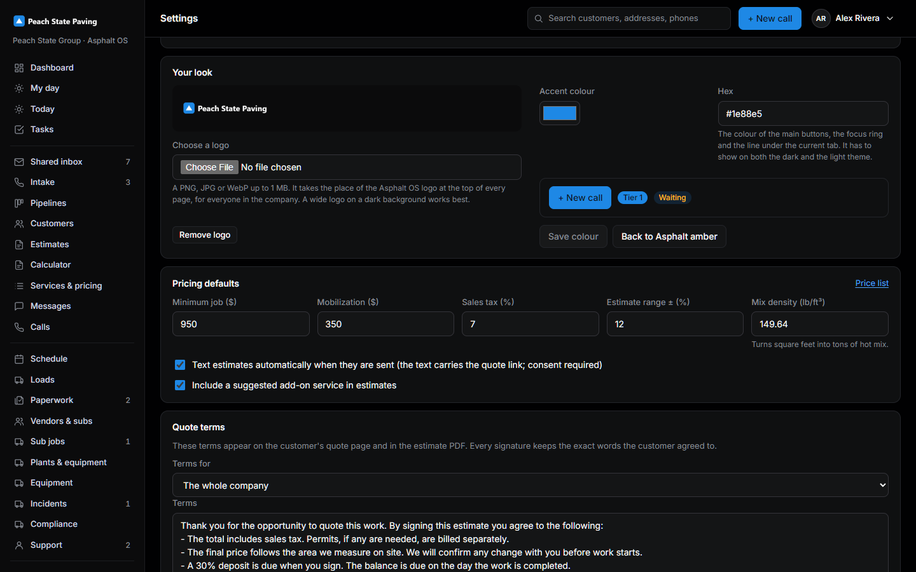
Task: Click the Messages chat bubble icon
Action: pyautogui.click(x=19, y=306)
